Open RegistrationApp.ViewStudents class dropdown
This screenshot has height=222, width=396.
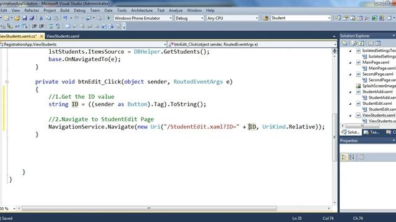pyautogui.click(x=165, y=44)
